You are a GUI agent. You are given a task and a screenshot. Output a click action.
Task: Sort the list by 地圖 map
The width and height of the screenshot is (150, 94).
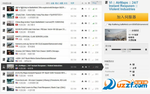pyautogui.click(x=61, y=3)
